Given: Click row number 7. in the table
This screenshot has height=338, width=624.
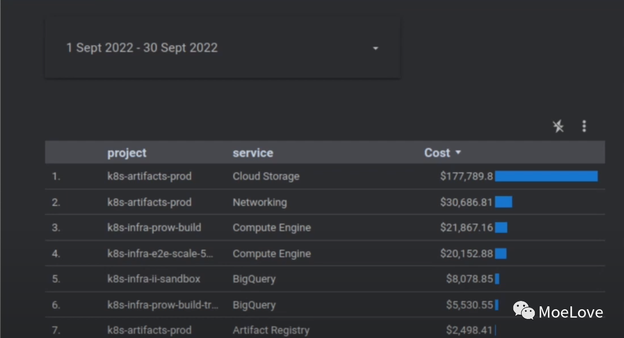Looking at the screenshot, I should pyautogui.click(x=56, y=330).
